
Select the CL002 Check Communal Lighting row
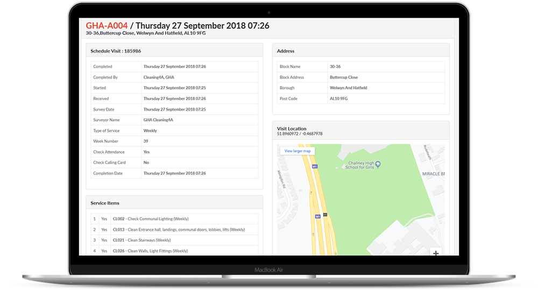click(151, 219)
